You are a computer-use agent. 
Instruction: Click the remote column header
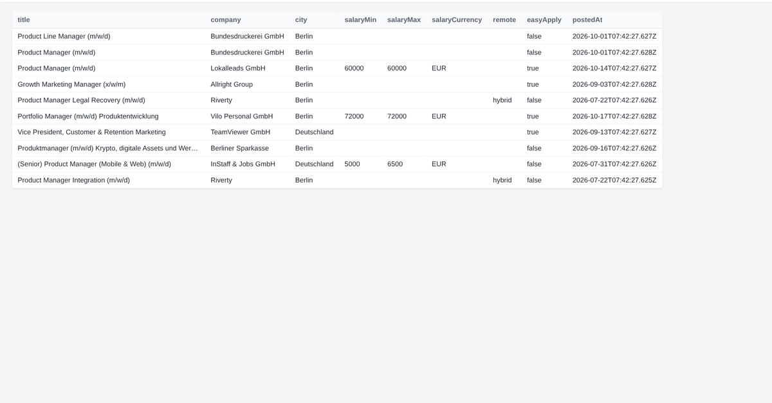pyautogui.click(x=504, y=20)
